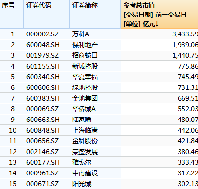
Task: Select stock code 000069.SZ
Action: [42, 109]
